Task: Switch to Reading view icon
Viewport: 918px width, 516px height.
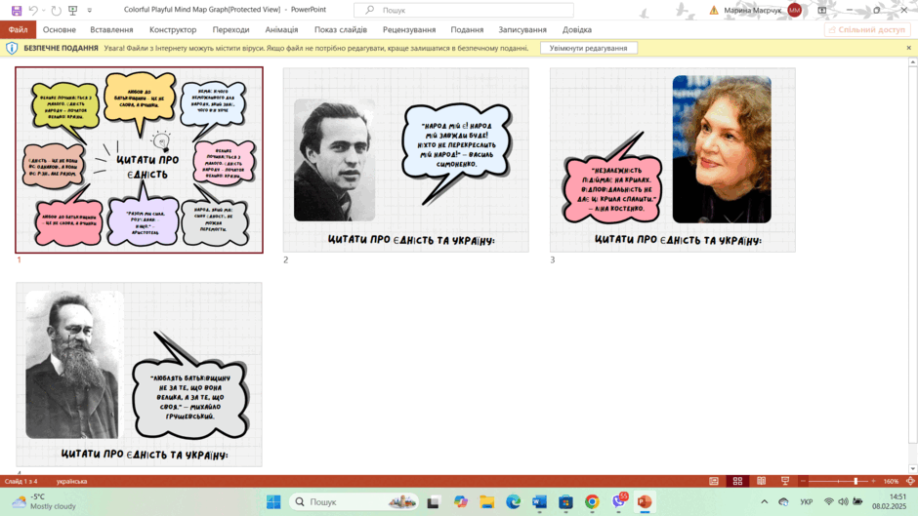Action: 761,481
